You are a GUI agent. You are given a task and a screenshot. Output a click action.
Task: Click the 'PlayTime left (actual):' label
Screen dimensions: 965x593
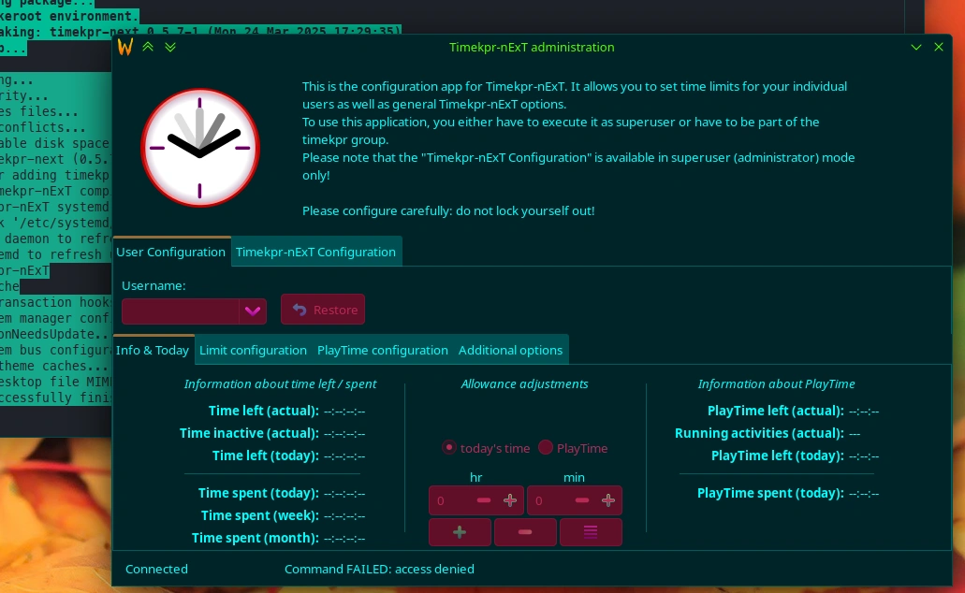(775, 411)
